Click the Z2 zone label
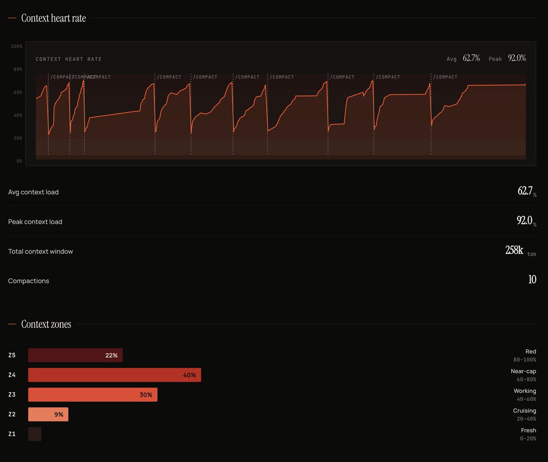This screenshot has width=548, height=462. click(x=12, y=414)
